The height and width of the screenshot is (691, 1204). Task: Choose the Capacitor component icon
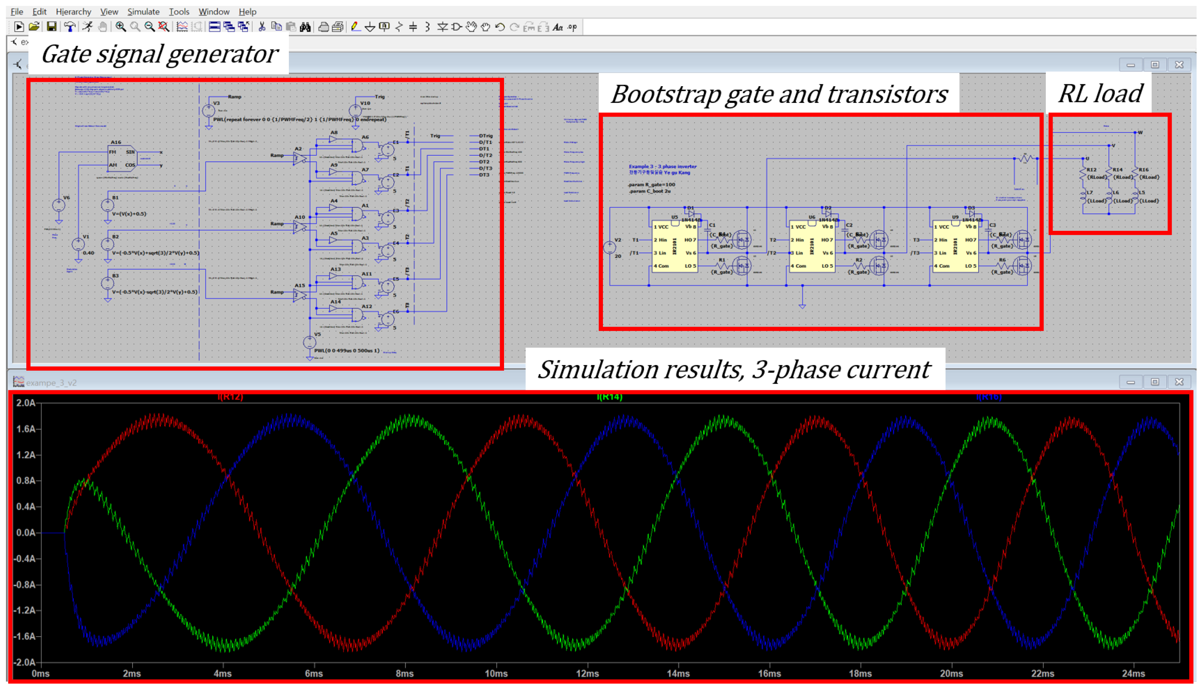coord(413,27)
